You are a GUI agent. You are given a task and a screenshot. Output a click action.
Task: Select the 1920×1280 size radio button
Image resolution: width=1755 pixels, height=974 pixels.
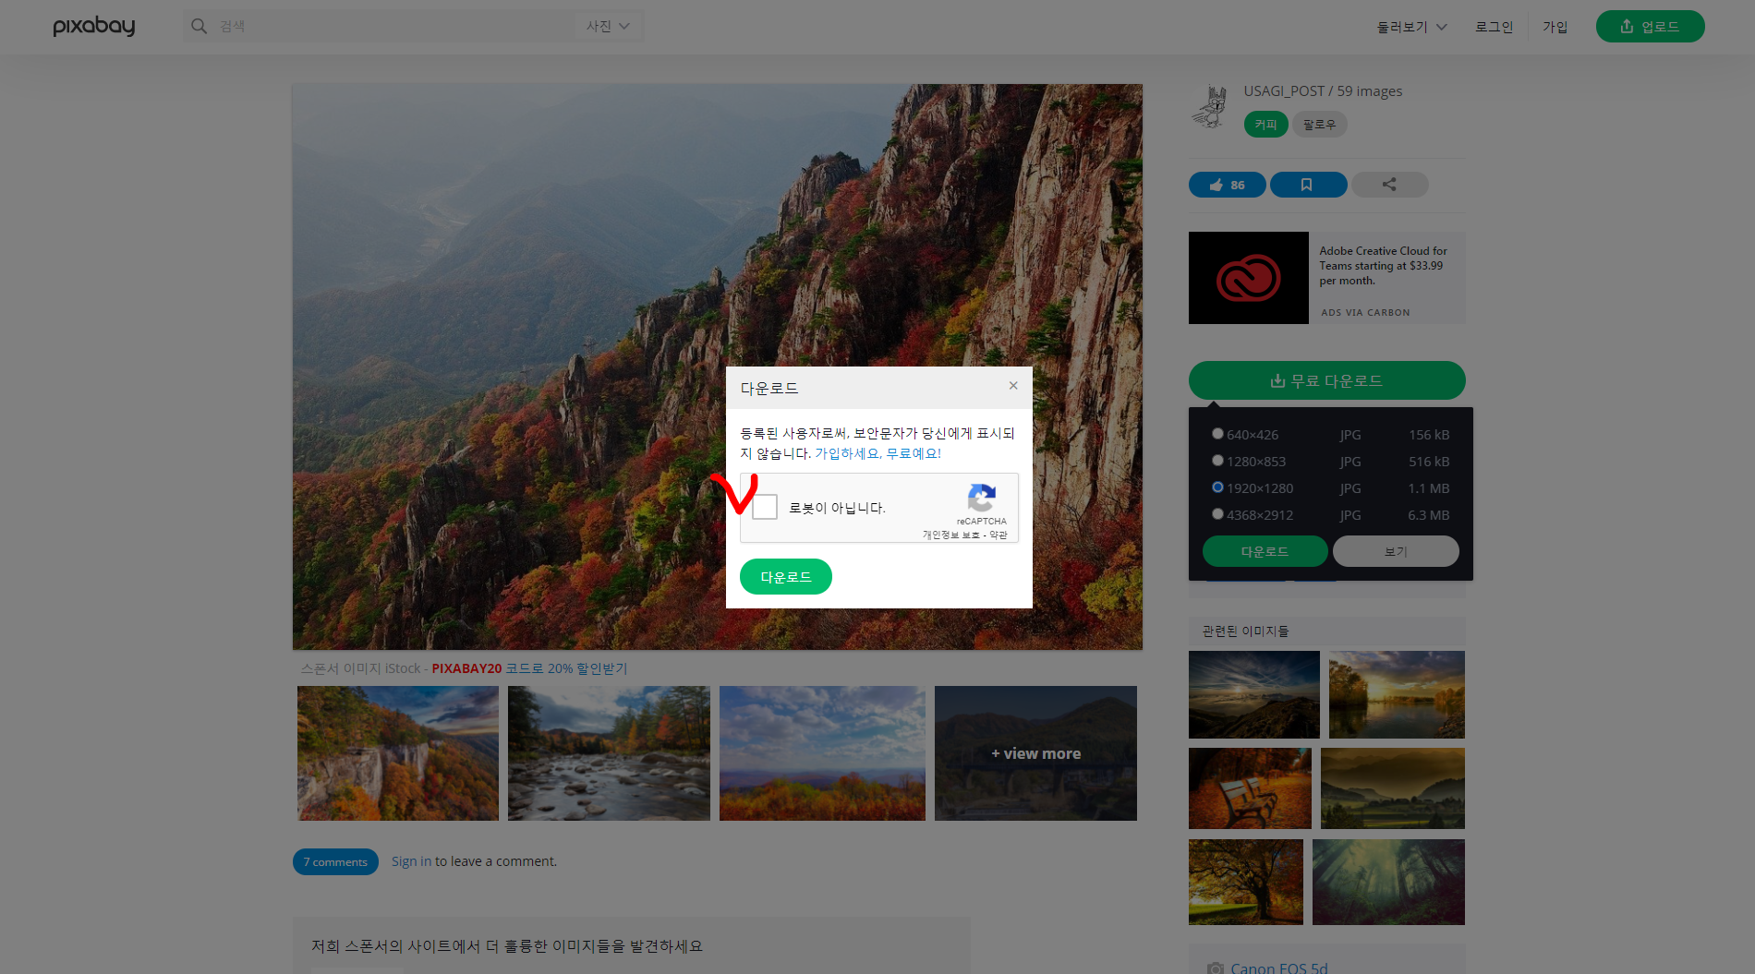click(x=1217, y=487)
